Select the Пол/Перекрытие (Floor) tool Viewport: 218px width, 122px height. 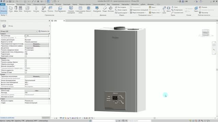point(60,9)
